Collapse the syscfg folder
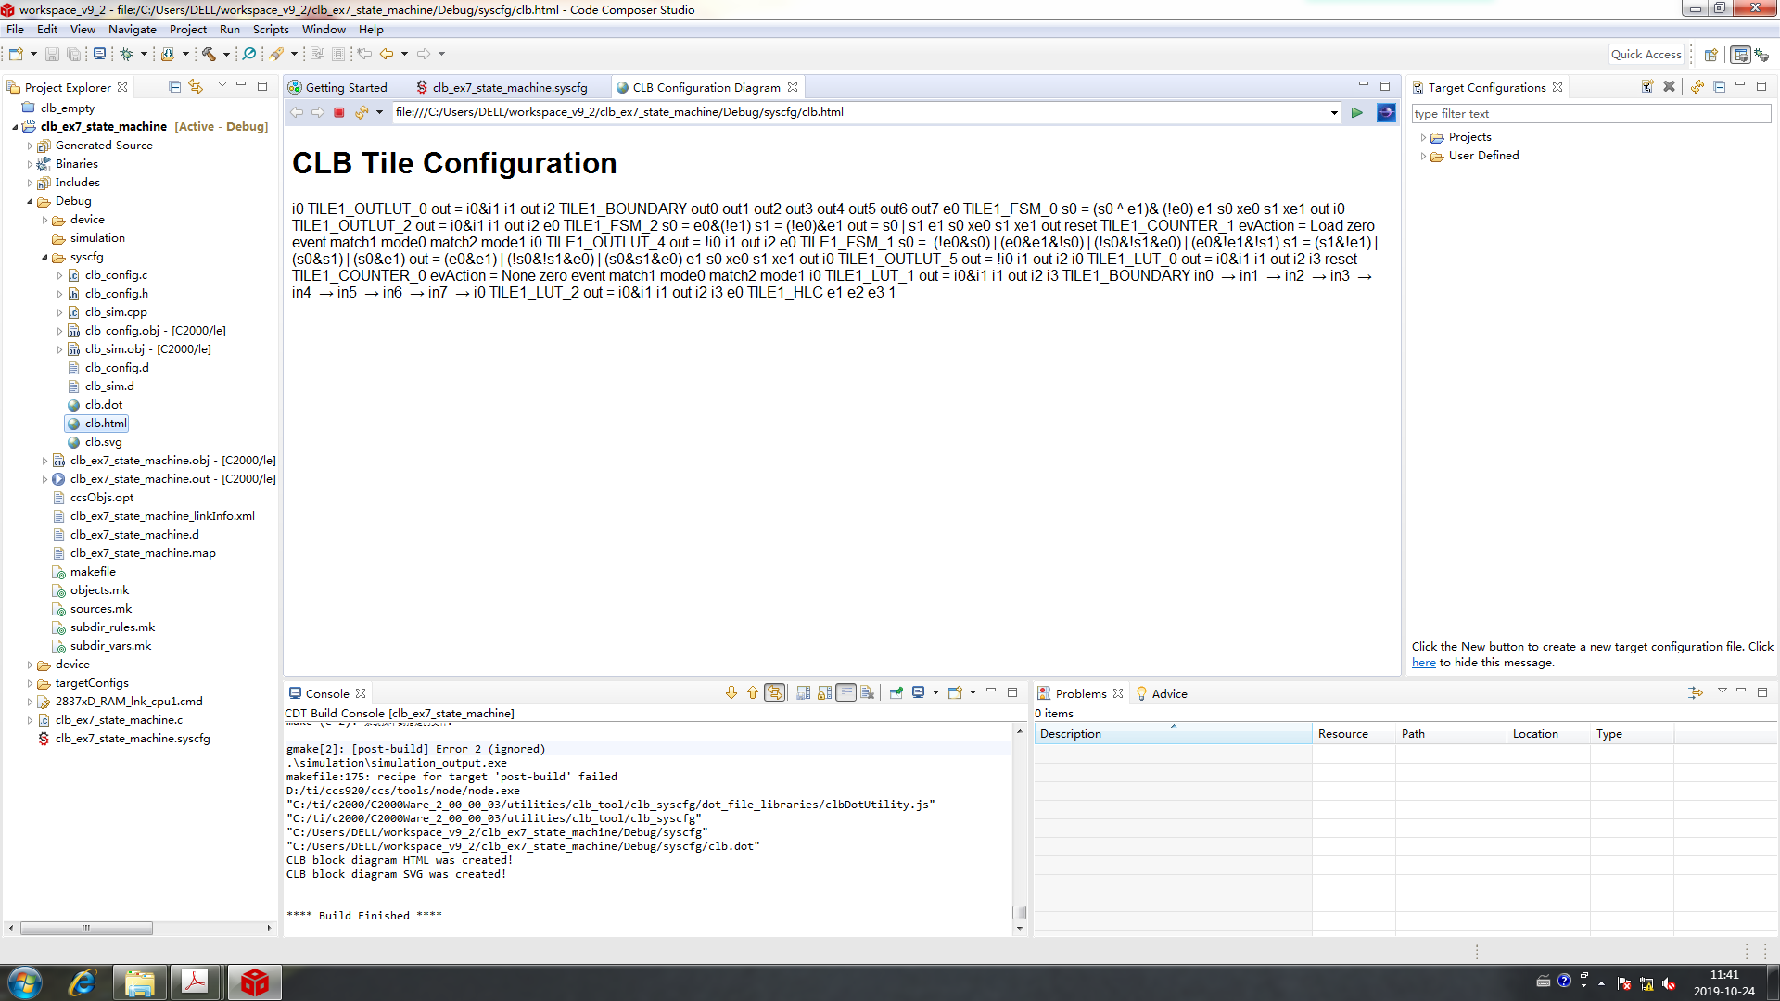This screenshot has width=1780, height=1001. click(44, 258)
